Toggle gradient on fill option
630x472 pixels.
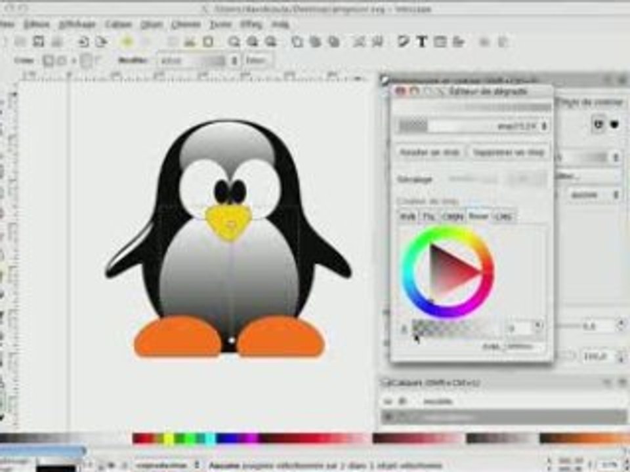tap(86, 60)
